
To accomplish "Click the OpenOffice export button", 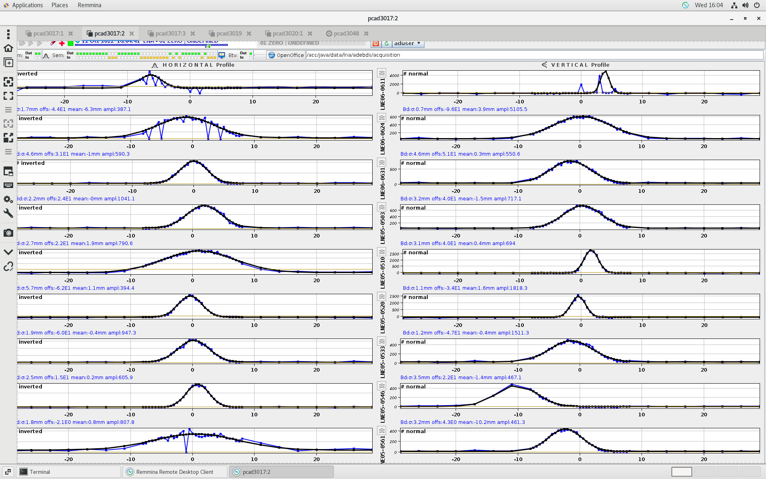I will [286, 55].
